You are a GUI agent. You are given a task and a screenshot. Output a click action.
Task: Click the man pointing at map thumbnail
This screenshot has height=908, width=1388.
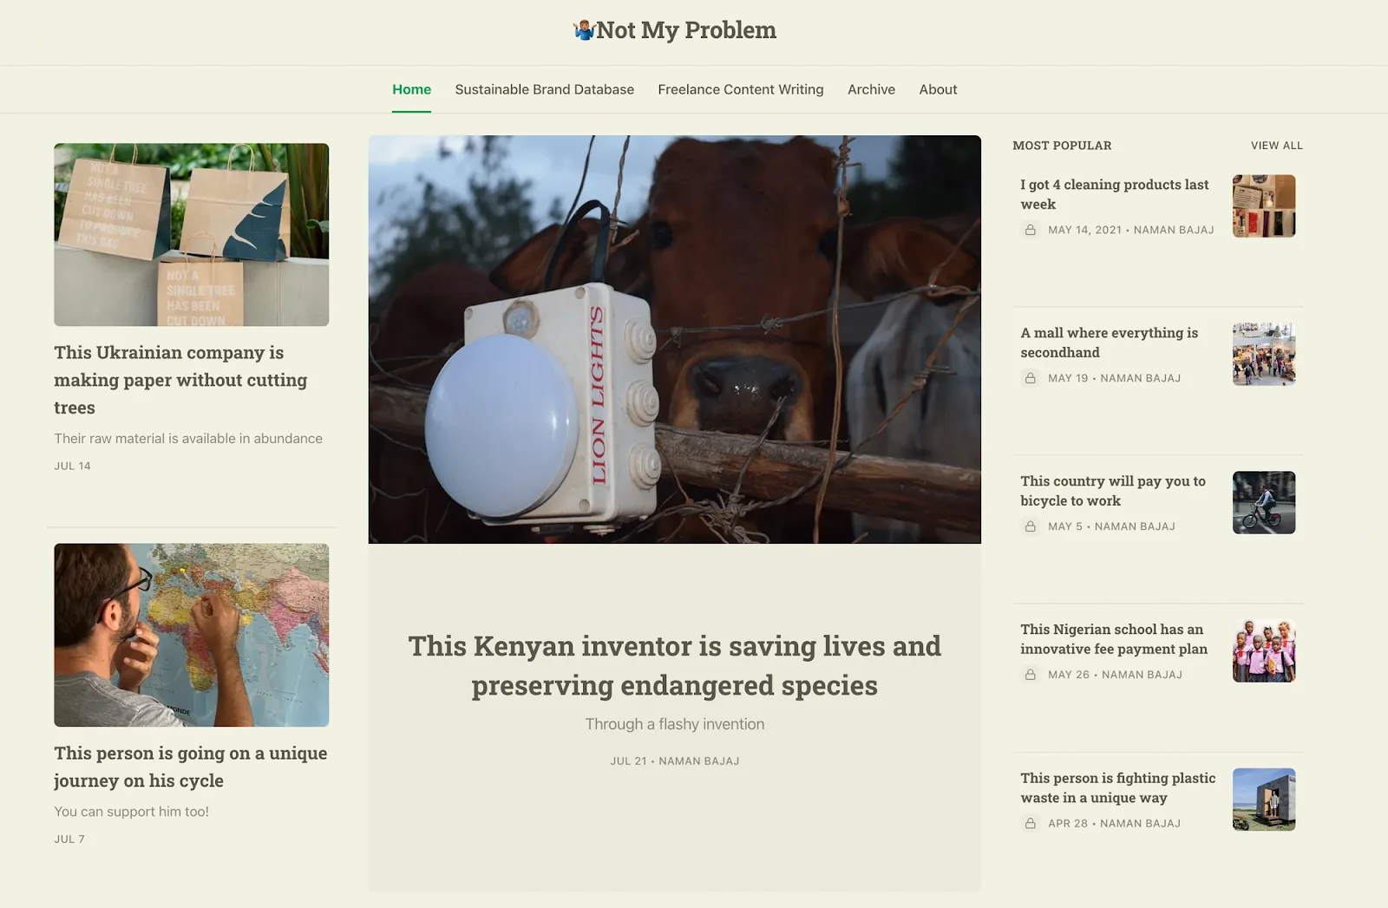(192, 635)
